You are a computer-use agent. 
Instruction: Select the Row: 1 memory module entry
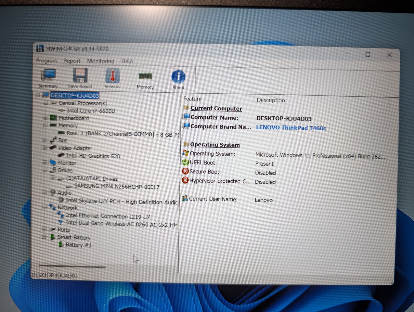pos(123,134)
